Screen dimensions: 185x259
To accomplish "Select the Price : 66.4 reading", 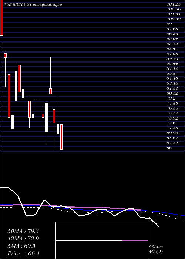I will (24, 253).
